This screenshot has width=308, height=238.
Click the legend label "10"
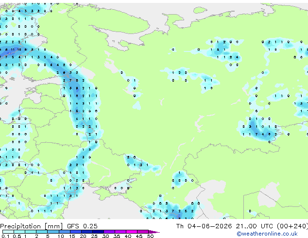click(x=61, y=236)
